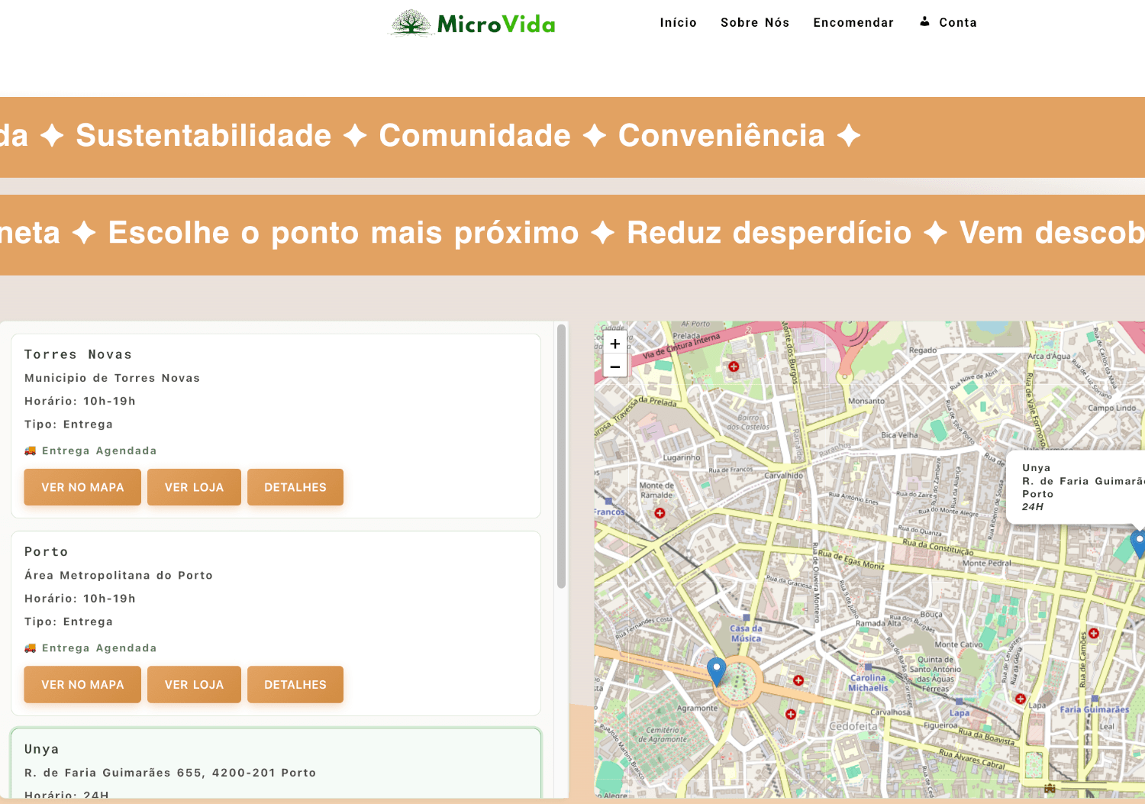Click the MicroVida tree logo
The image size is (1145, 804).
(411, 24)
